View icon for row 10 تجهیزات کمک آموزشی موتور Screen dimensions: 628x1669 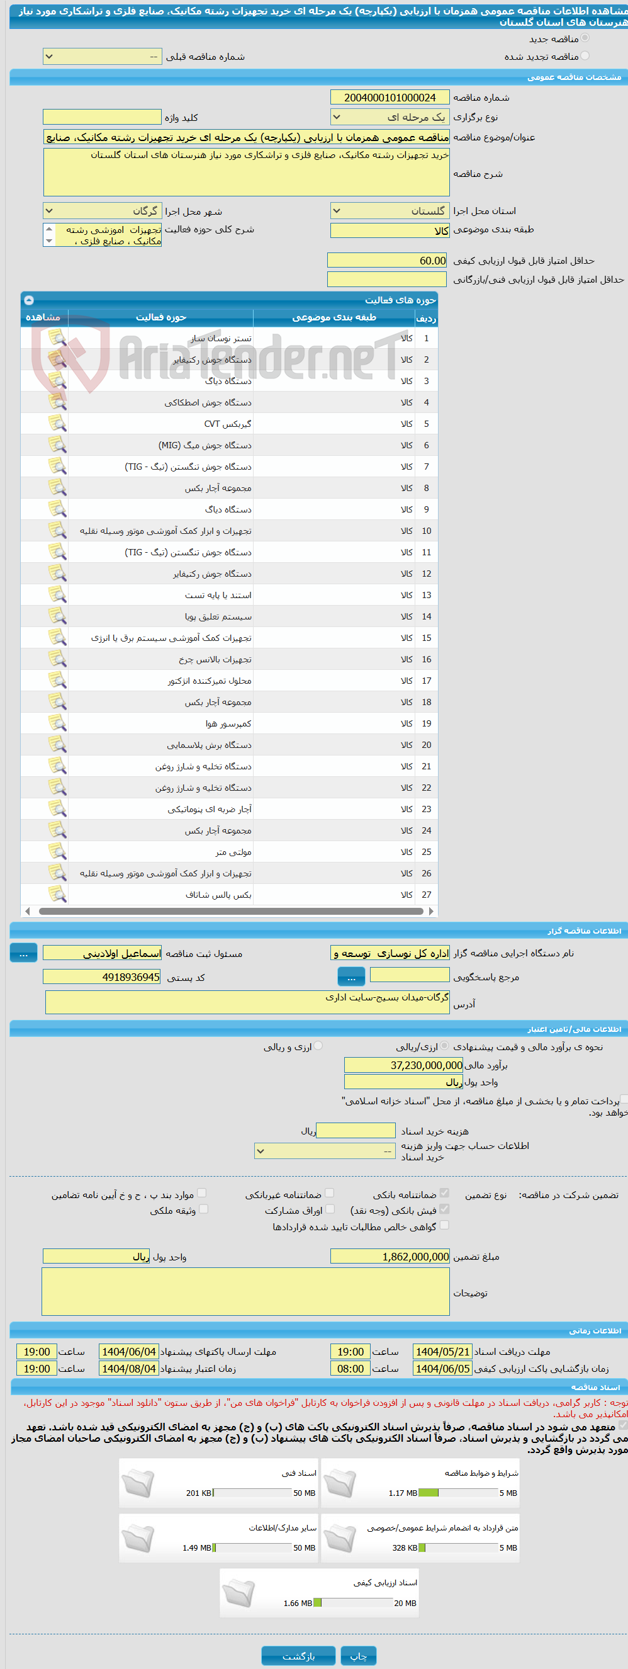tap(57, 530)
